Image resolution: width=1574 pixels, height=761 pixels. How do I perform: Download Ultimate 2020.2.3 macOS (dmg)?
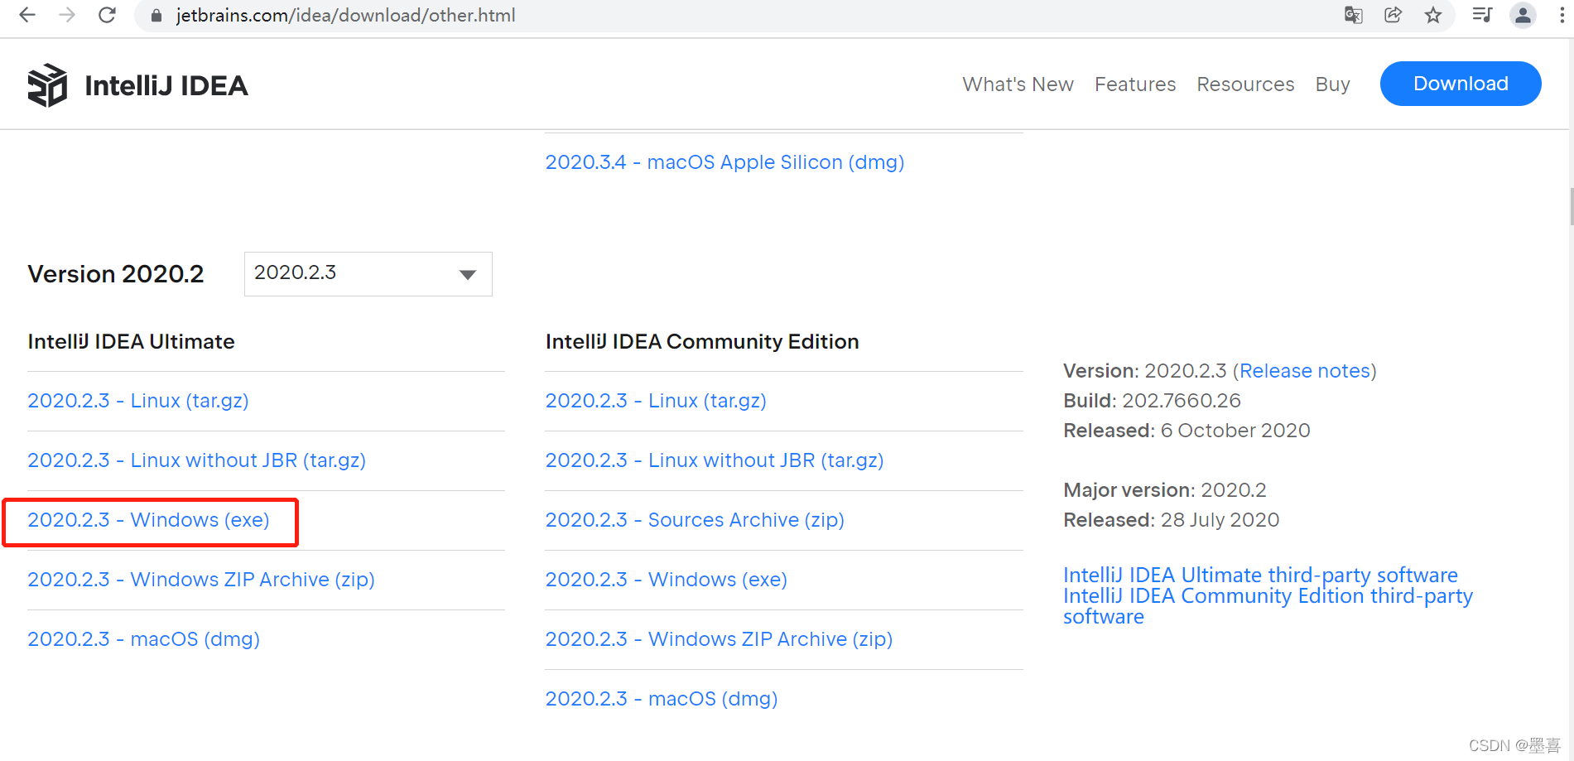pos(143,639)
